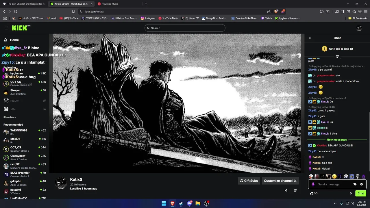Jump to New messages divider in chat

pyautogui.click(x=337, y=140)
